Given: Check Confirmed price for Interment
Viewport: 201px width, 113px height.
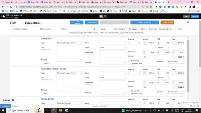Looking at the screenshot, I should point(129,63).
